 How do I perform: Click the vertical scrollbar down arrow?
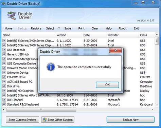coord(157,105)
